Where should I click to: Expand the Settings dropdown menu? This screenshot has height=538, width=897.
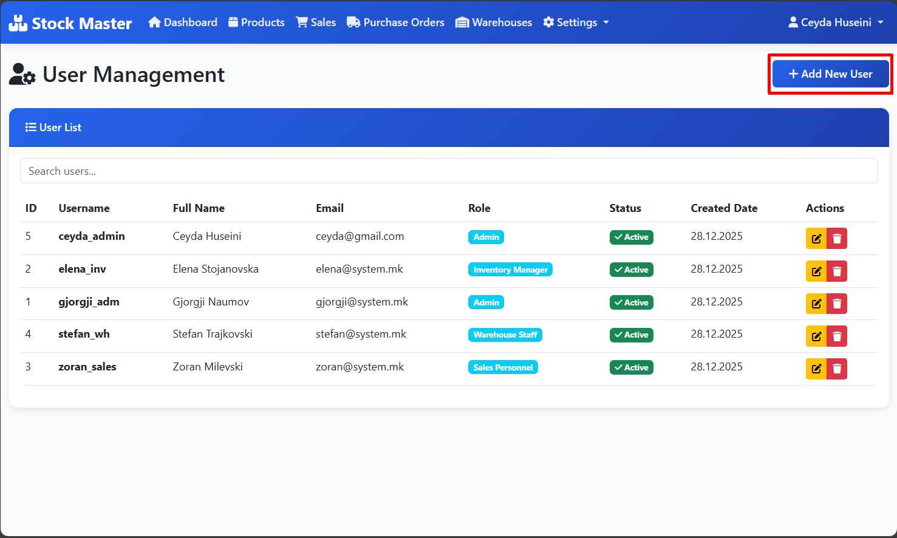(576, 22)
